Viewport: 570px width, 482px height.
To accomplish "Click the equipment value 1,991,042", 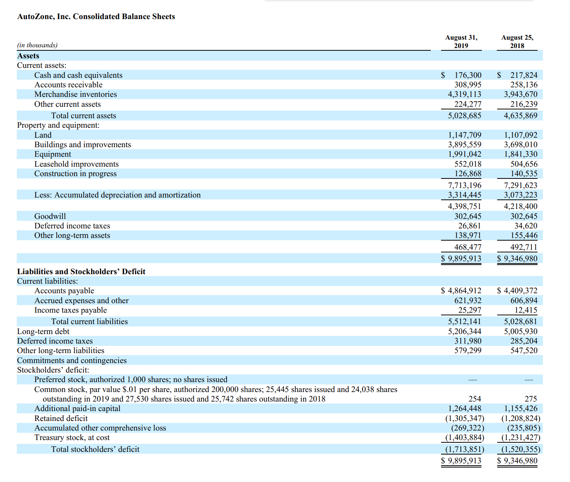I will pyautogui.click(x=465, y=154).
